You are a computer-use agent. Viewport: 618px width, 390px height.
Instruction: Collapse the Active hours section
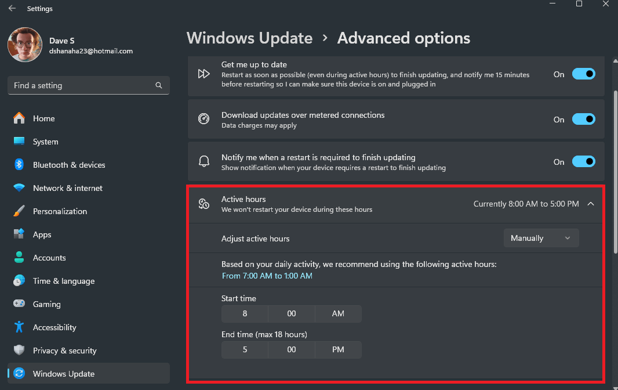coord(591,204)
